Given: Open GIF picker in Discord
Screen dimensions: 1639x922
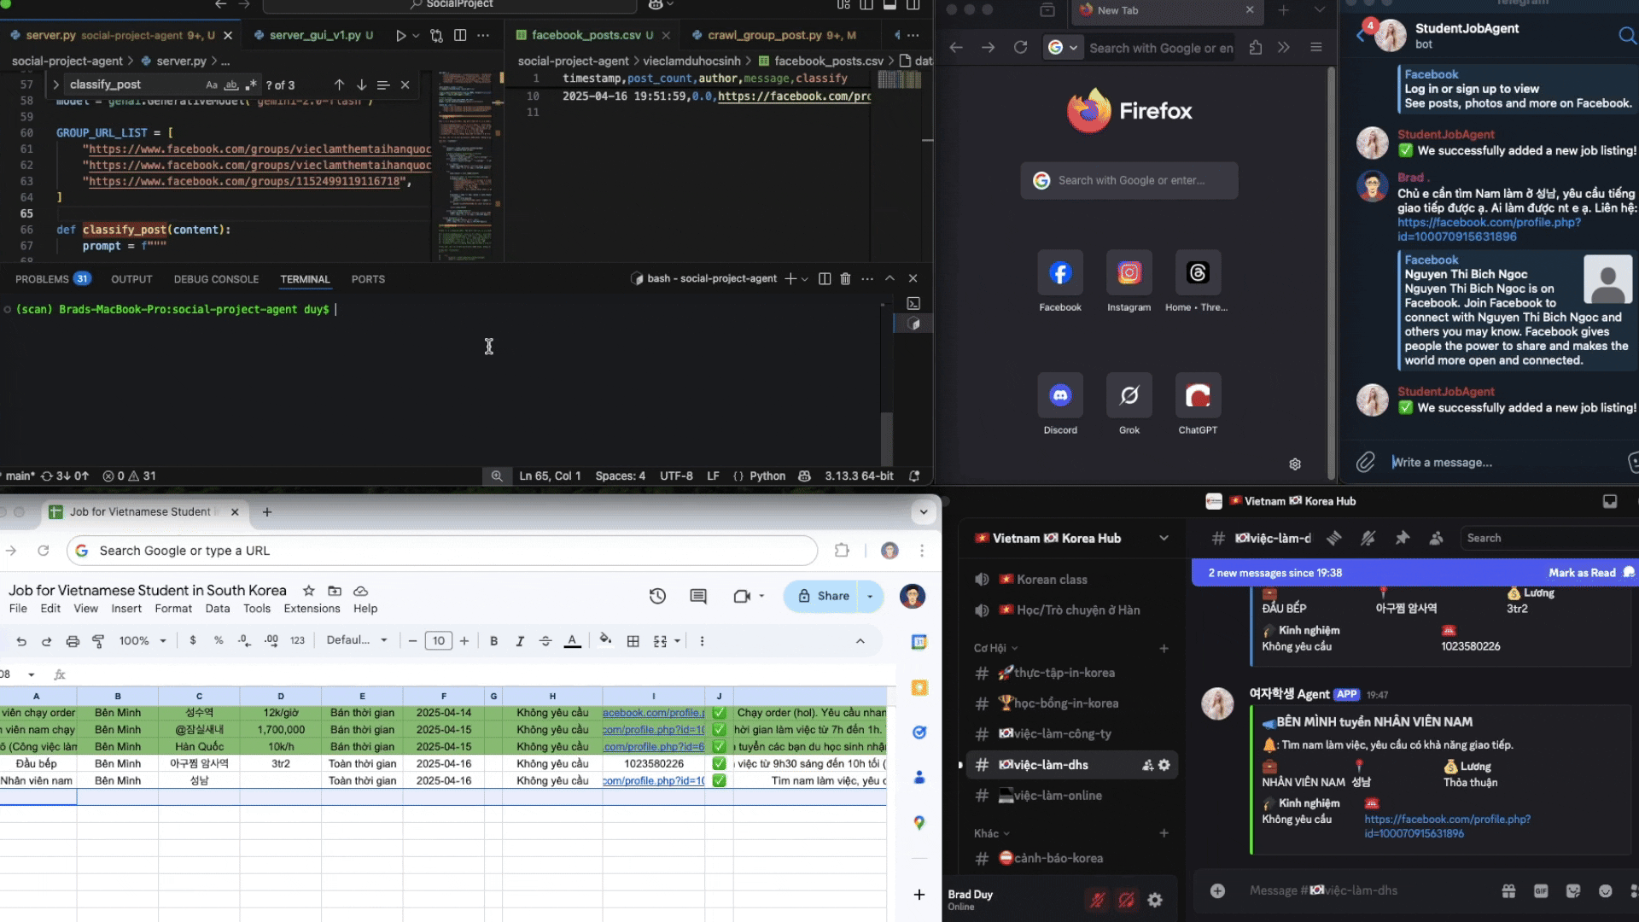Looking at the screenshot, I should tap(1541, 890).
